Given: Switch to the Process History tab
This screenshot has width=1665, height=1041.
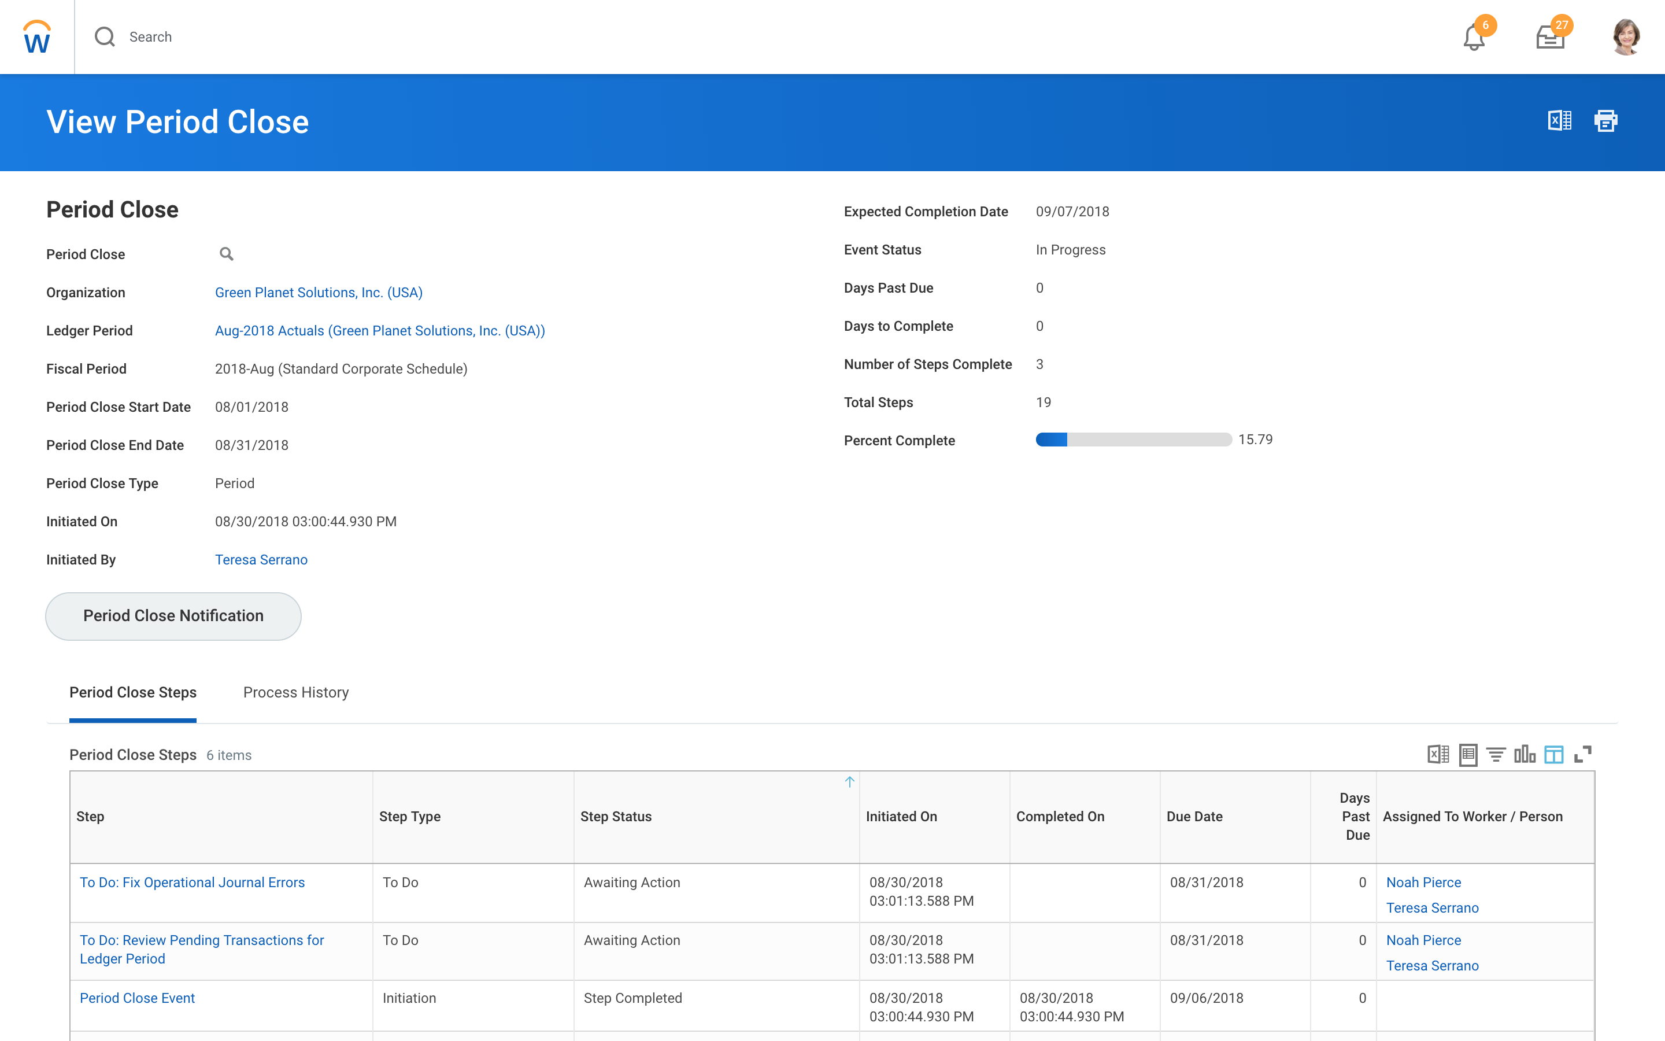Looking at the screenshot, I should tap(296, 693).
